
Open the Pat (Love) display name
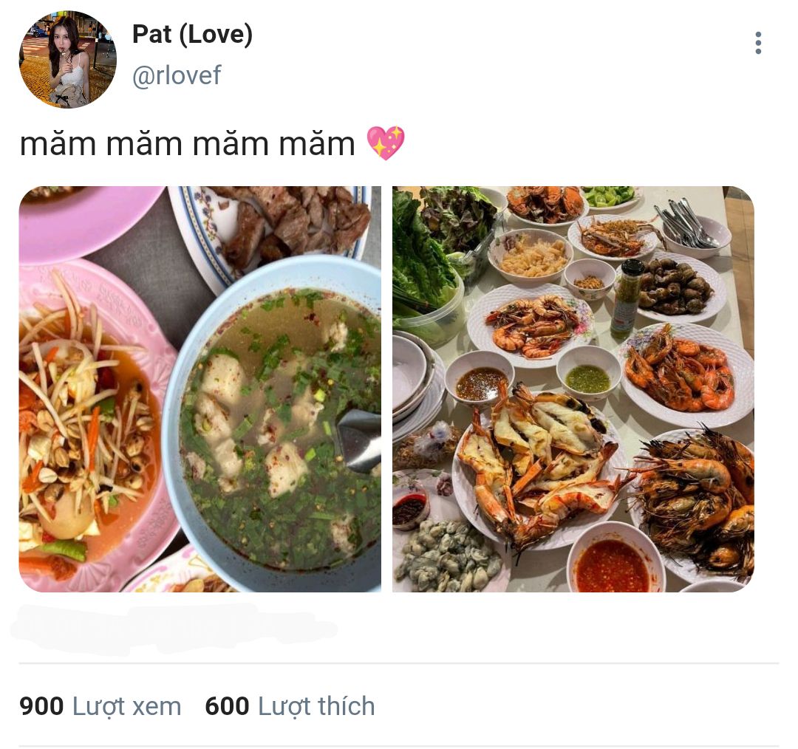coord(192,35)
